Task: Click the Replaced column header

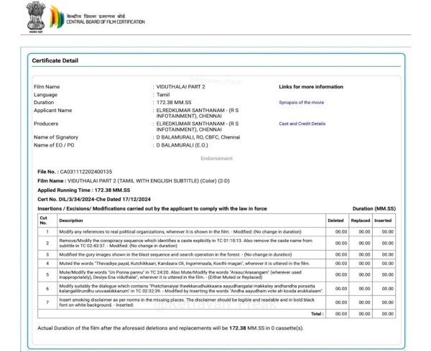Action: (360, 220)
